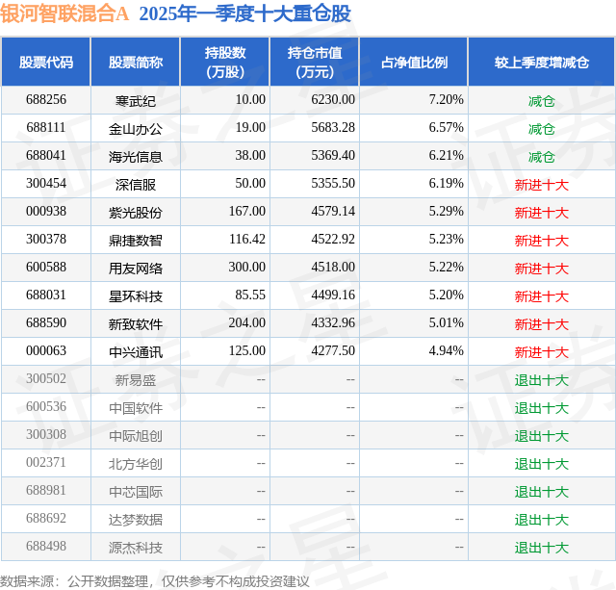Screen dimensions: 616x590
Task: Click the 新进十大 label for 深信服
Action: click(541, 185)
